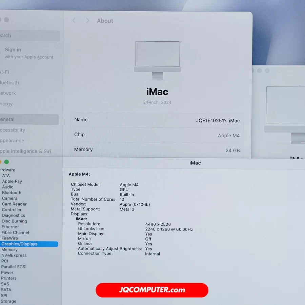This screenshot has height=305, width=305.
Task: Select Apple Pay in hardware list
Action: pyautogui.click(x=12, y=181)
